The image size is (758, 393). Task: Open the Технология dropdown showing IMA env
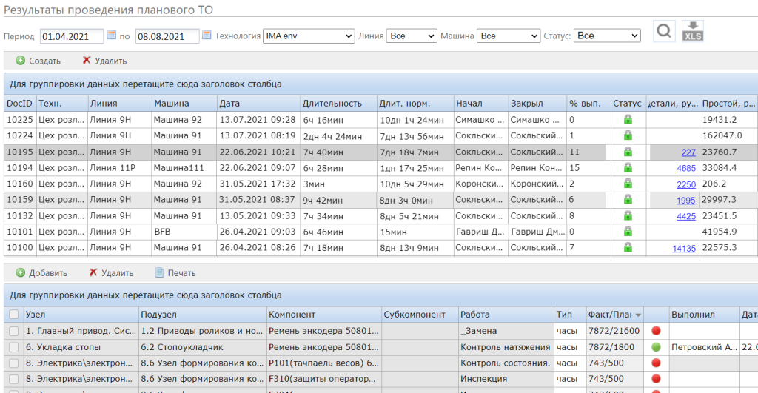(x=309, y=36)
